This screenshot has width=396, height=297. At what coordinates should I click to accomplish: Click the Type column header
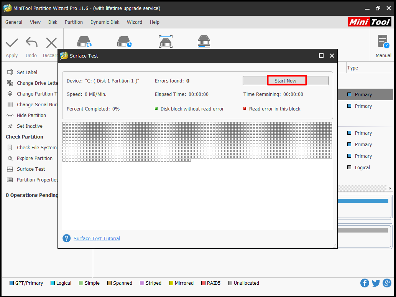coord(353,68)
